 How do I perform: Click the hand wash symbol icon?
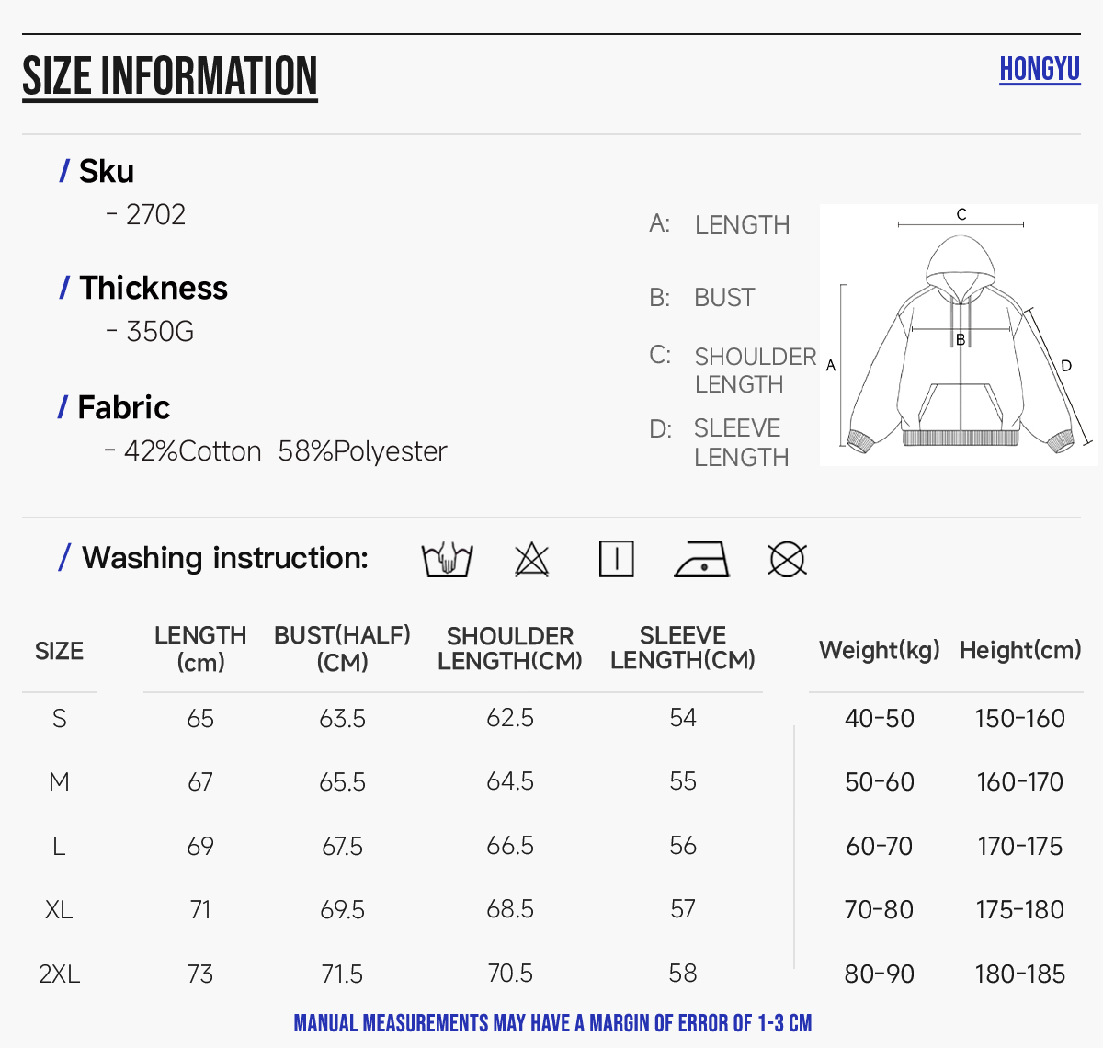pyautogui.click(x=447, y=559)
